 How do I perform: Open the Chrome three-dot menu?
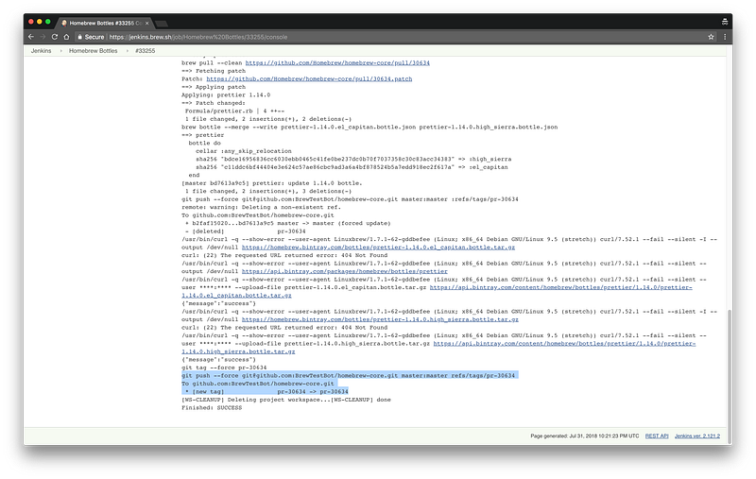pos(724,37)
